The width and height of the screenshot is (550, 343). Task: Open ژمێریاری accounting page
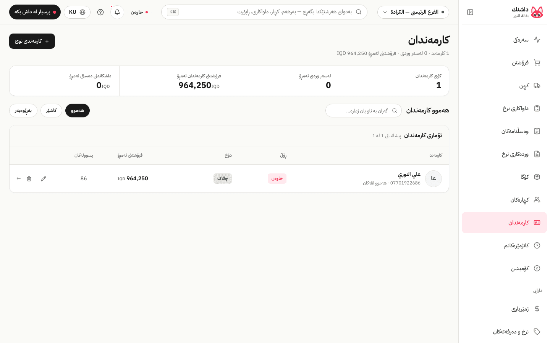point(504,309)
